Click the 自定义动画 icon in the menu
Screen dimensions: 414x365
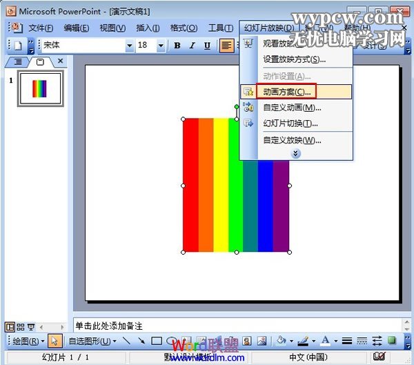click(248, 107)
